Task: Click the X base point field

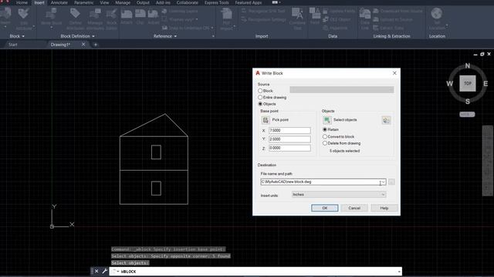Action: coord(289,130)
